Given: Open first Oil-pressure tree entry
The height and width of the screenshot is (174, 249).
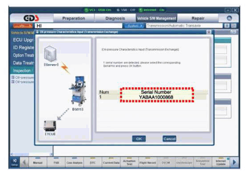Looking at the screenshot, I should tap(23, 78).
